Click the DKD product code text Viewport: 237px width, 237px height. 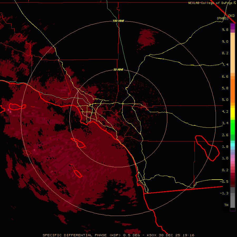click(231, 16)
